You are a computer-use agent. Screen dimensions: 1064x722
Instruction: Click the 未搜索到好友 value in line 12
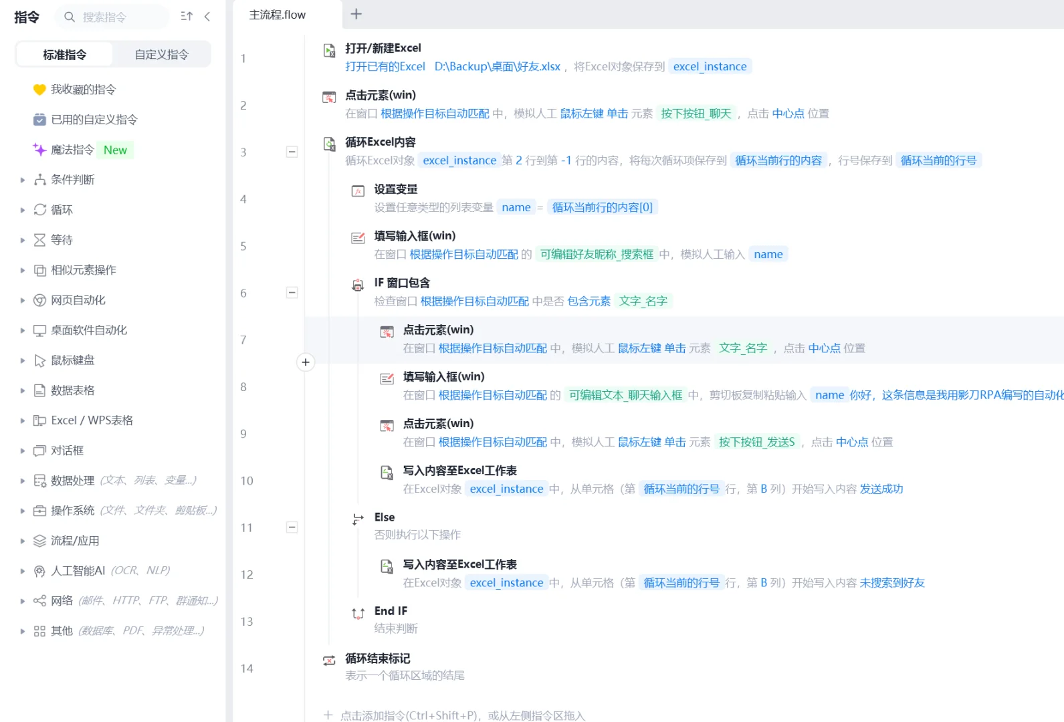coord(892,583)
